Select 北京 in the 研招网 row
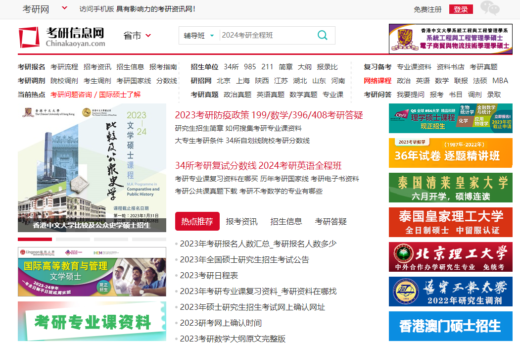This screenshot has width=520, height=344. 224,81
